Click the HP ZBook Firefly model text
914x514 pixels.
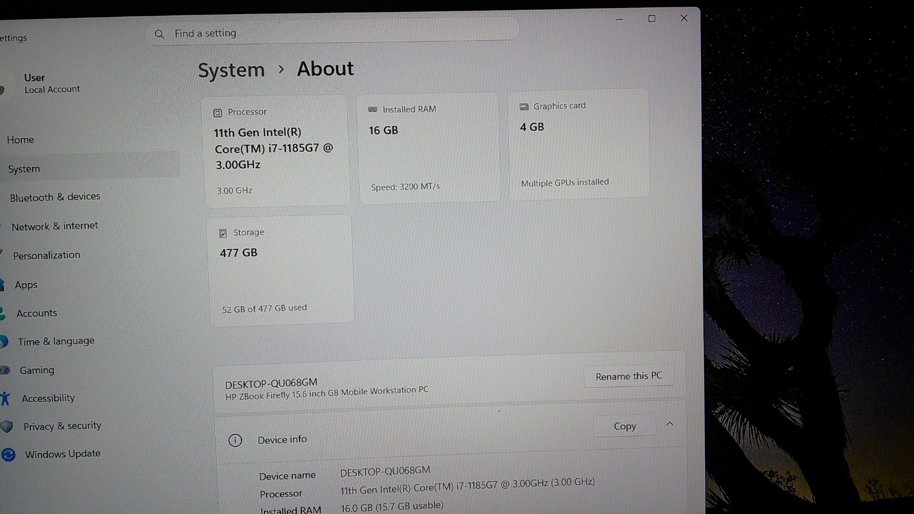327,393
